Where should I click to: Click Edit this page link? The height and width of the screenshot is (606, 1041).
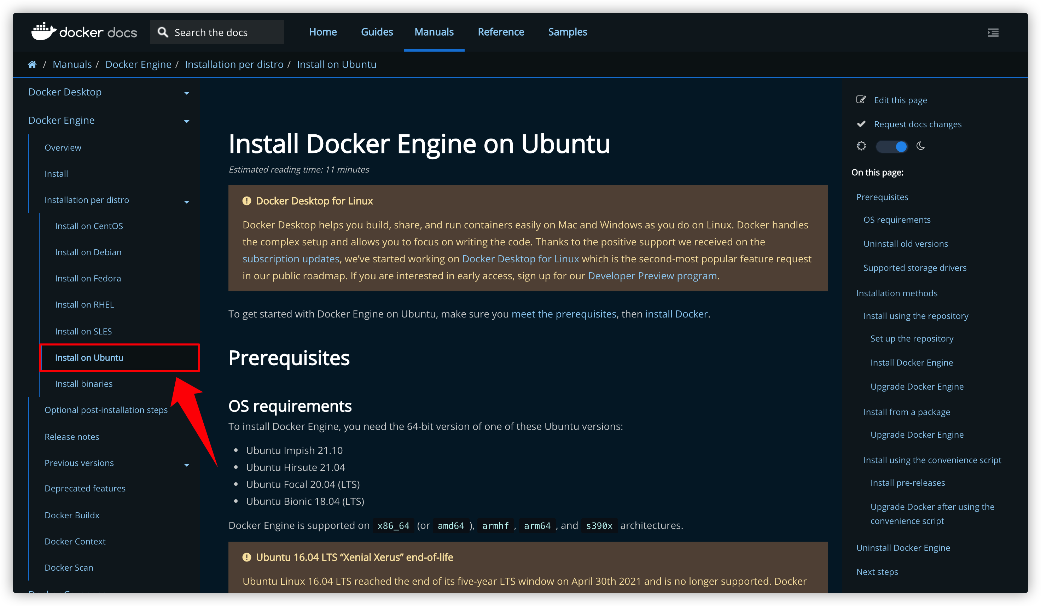(x=901, y=100)
